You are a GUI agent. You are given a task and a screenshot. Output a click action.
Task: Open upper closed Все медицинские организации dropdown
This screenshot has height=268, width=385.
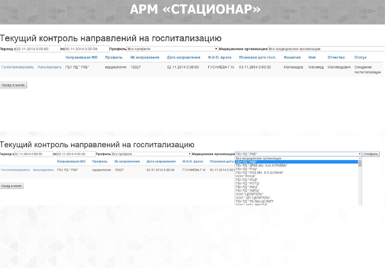326,49
